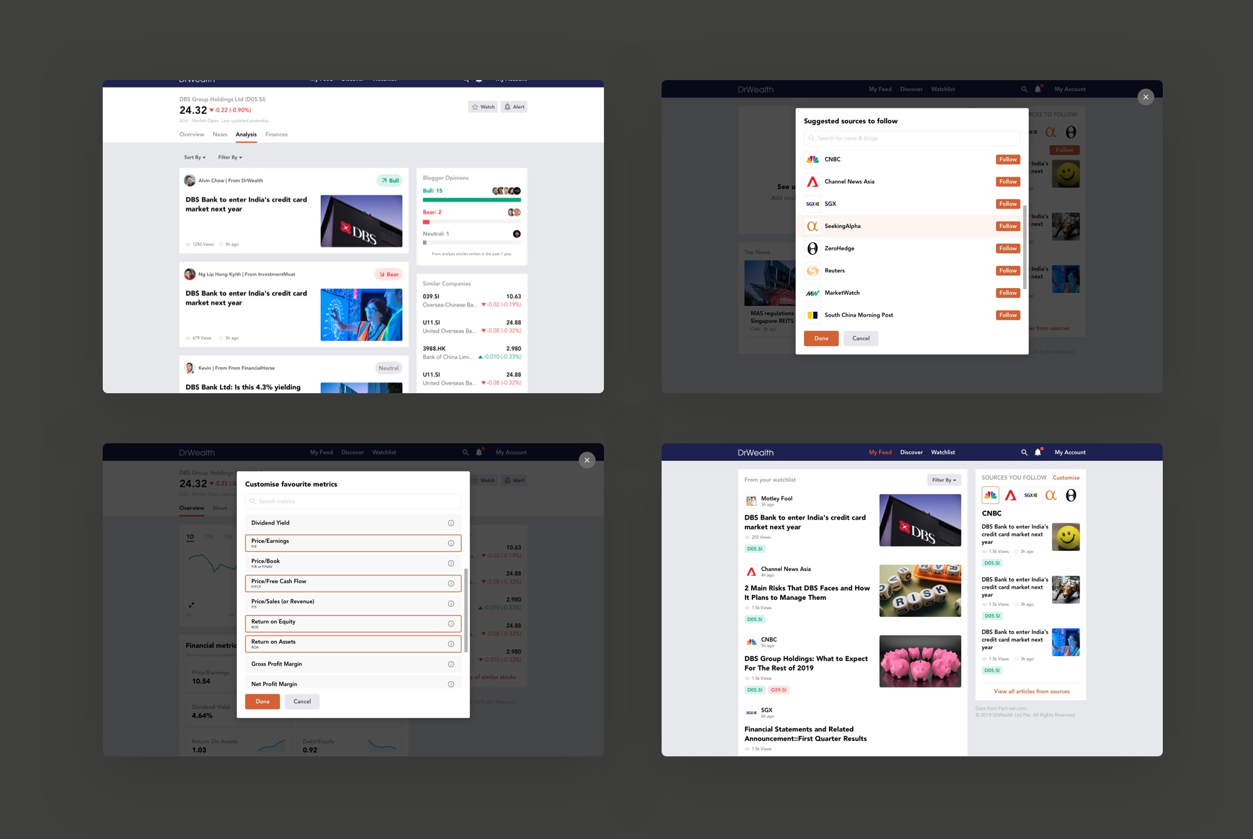Click info icon beside Dividend Yield metric
1253x839 pixels.
[x=450, y=523]
